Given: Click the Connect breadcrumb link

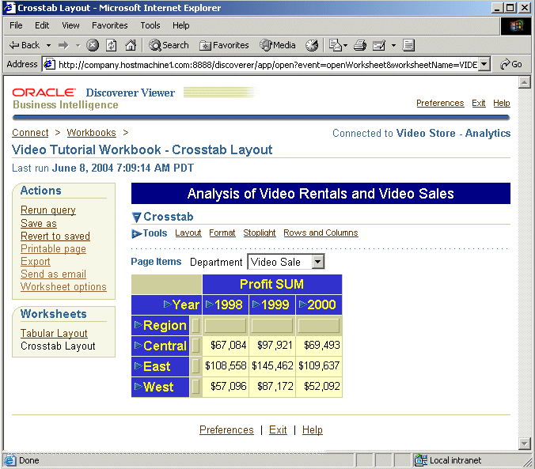Looking at the screenshot, I should (x=30, y=133).
